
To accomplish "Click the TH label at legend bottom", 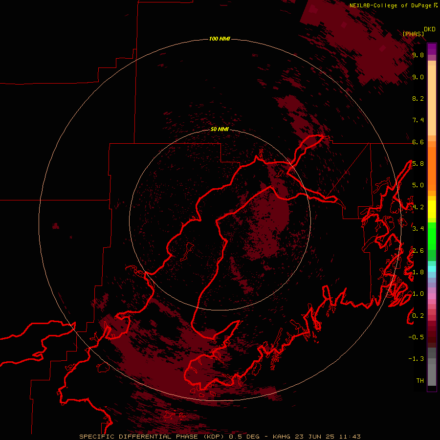I will tap(420, 381).
